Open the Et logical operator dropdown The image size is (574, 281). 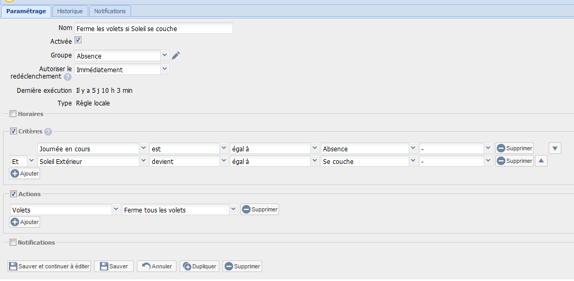23,161
